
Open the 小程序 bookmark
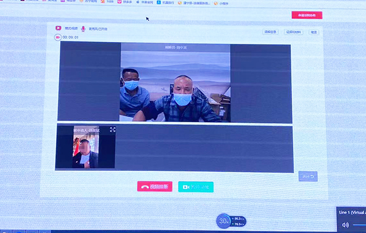click(x=221, y=3)
